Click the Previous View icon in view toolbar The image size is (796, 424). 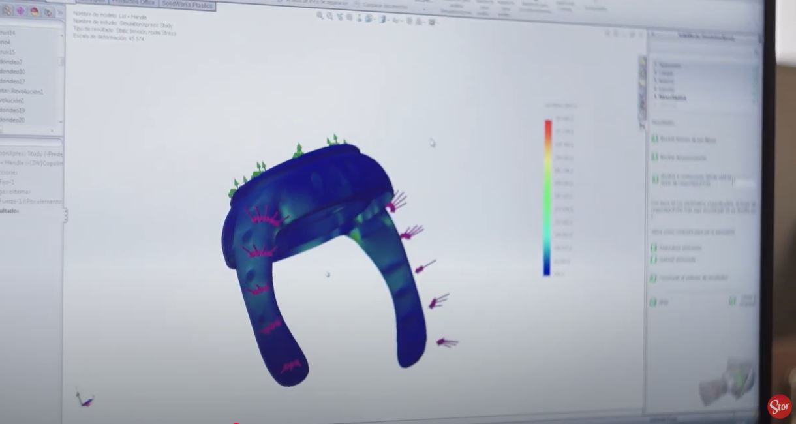point(339,17)
